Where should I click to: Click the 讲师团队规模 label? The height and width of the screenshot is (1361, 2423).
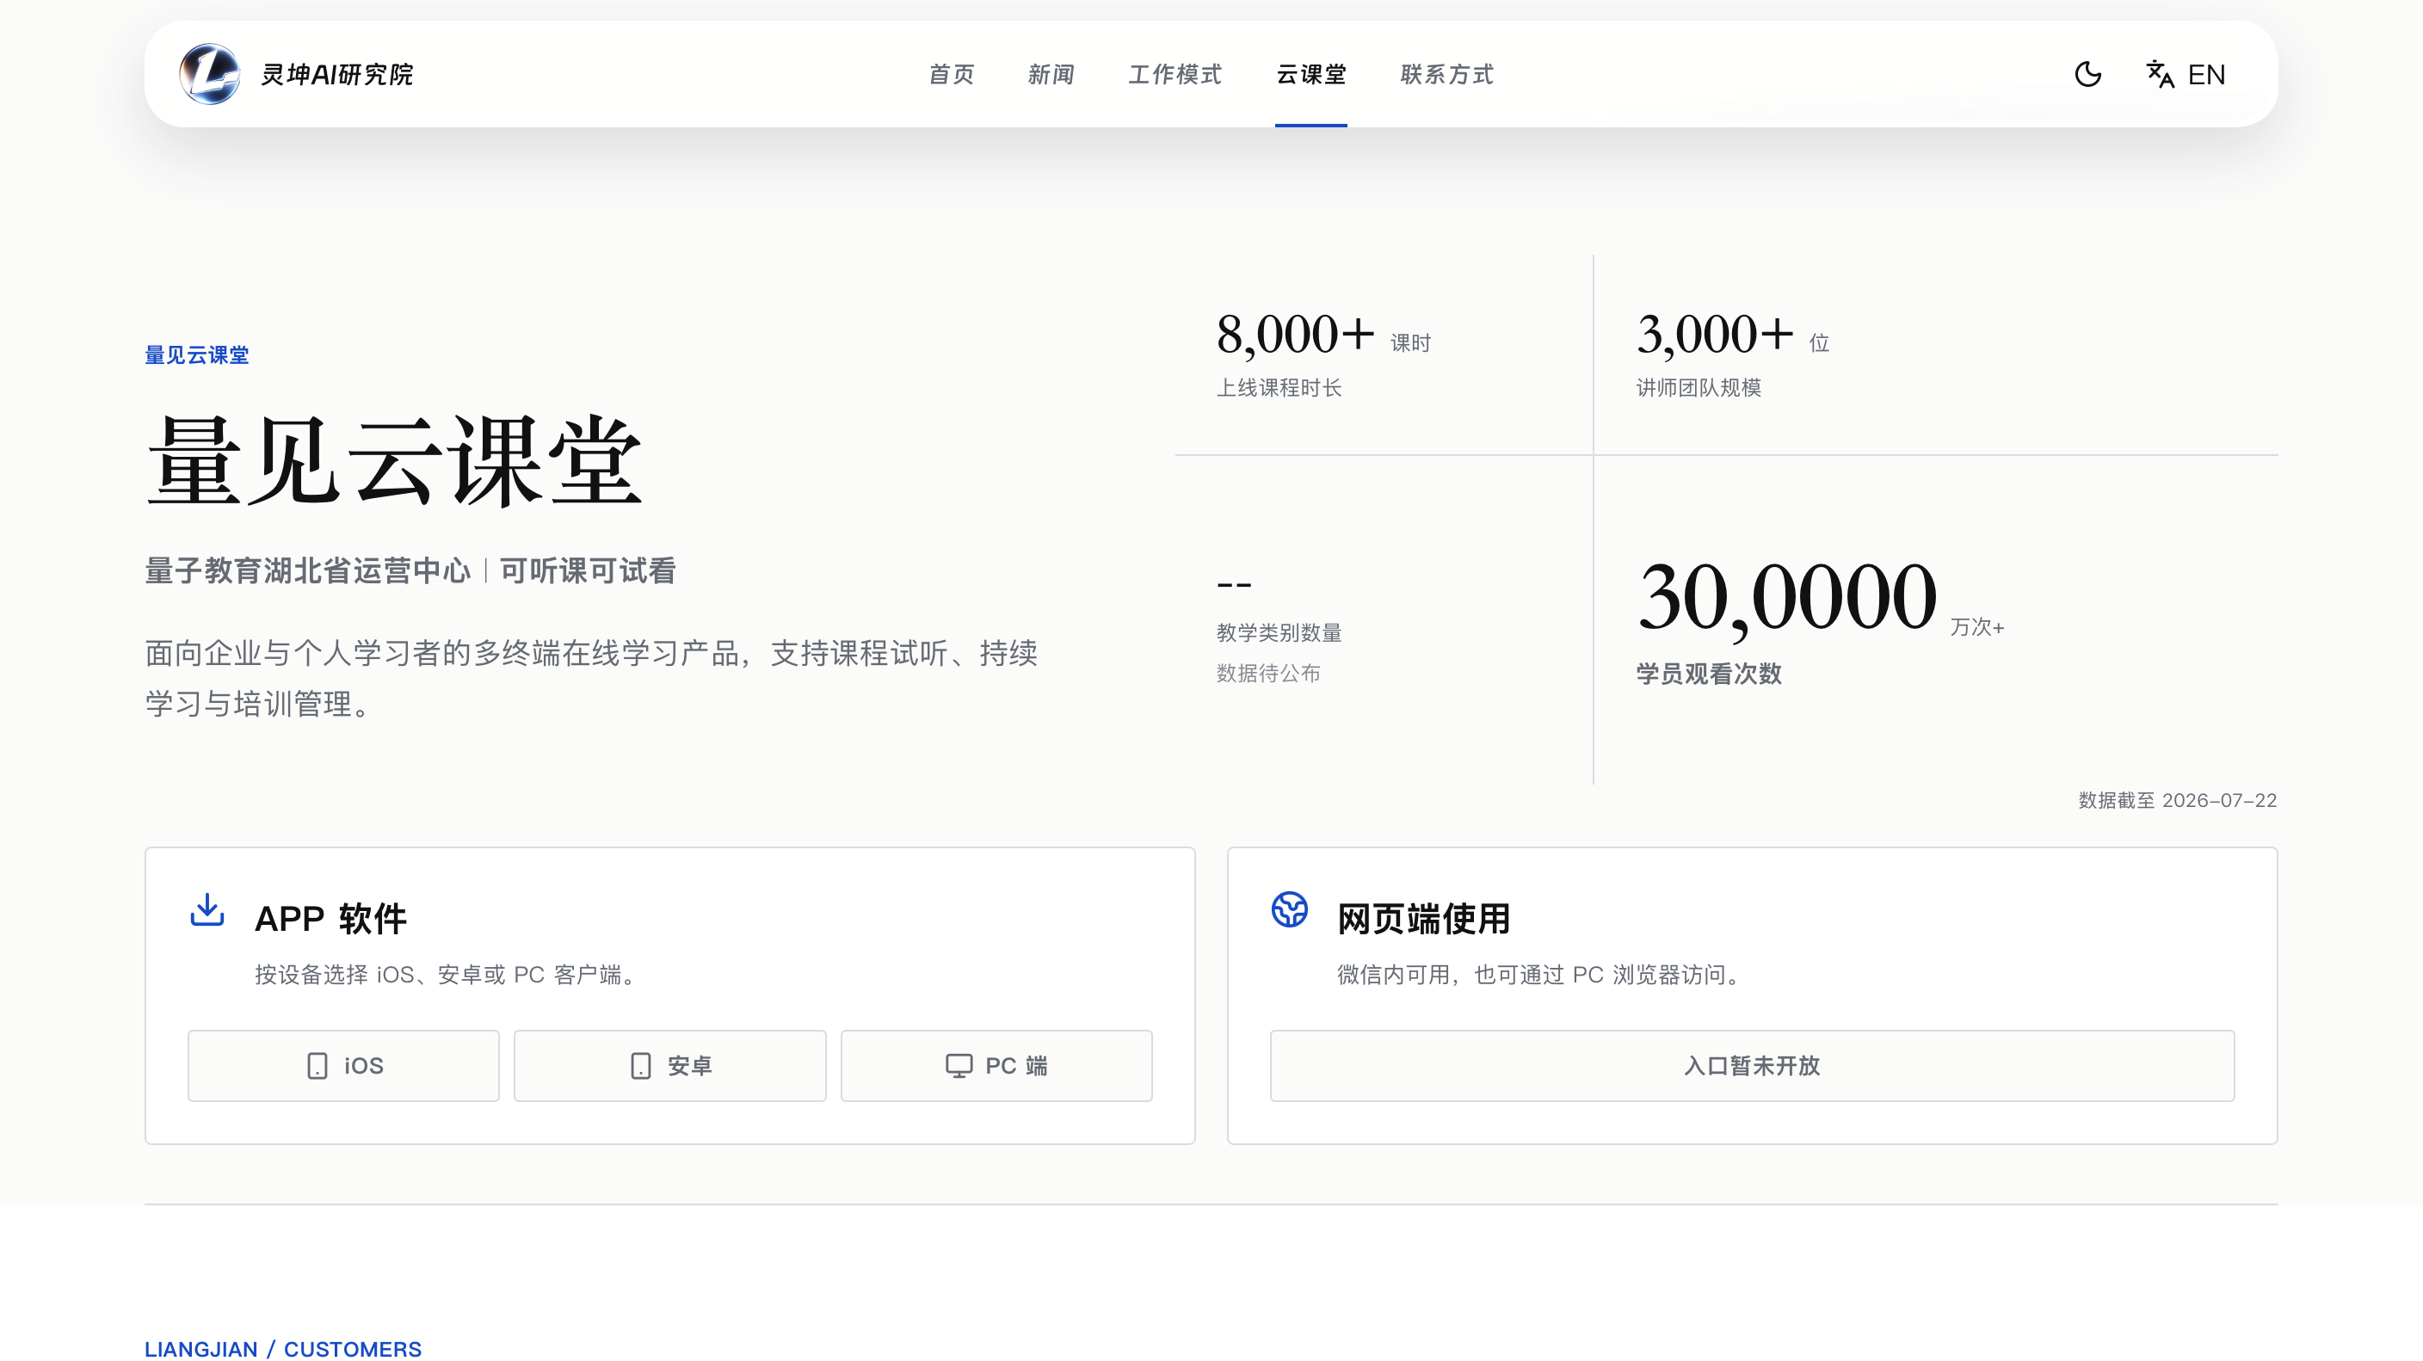(x=1699, y=387)
